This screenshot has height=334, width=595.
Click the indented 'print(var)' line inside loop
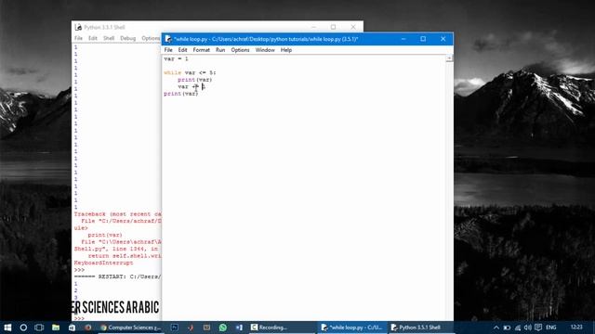(x=195, y=80)
